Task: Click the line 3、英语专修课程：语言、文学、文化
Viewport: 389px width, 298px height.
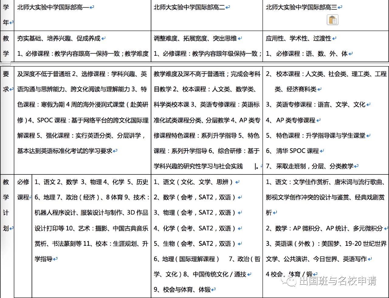Action: click(316, 104)
